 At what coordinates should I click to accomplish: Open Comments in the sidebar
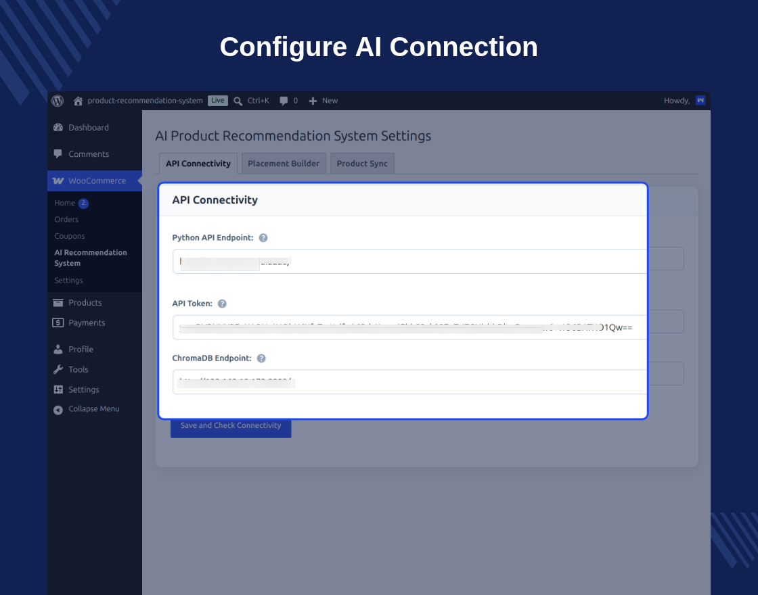click(x=89, y=154)
